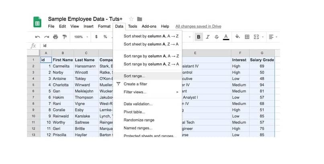
Task: Choose Sort sheet by column A, Z→A
Action: [x=148, y=44]
